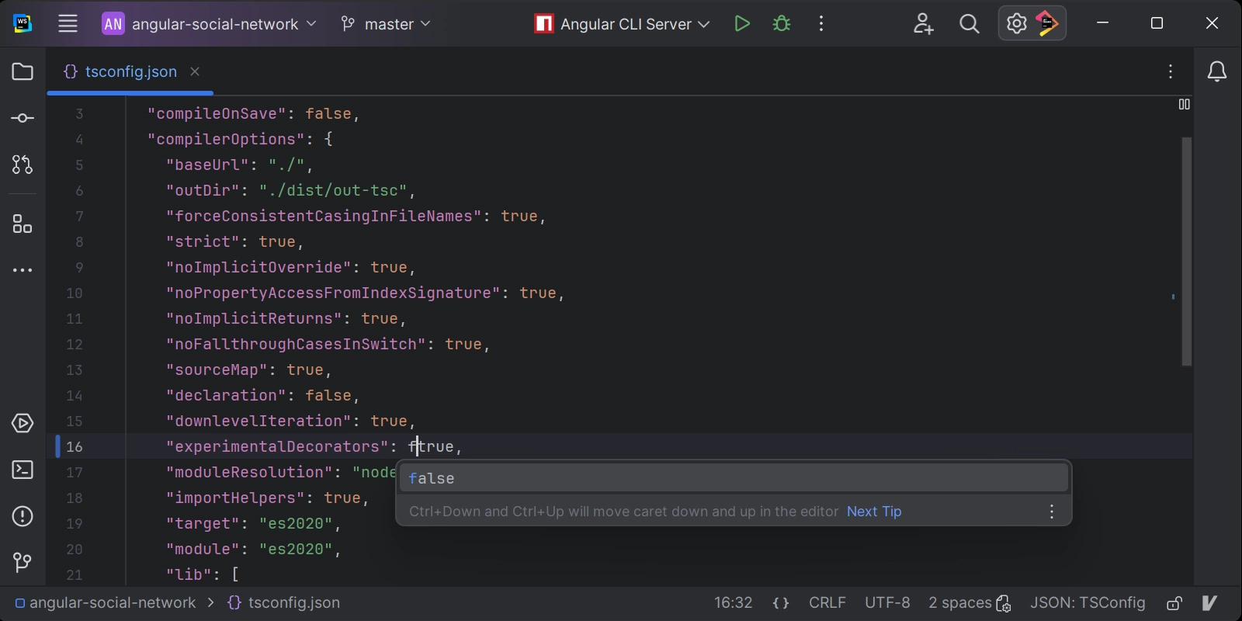This screenshot has width=1242, height=621.
Task: Change UTF-8 file encoding
Action: [x=887, y=602]
